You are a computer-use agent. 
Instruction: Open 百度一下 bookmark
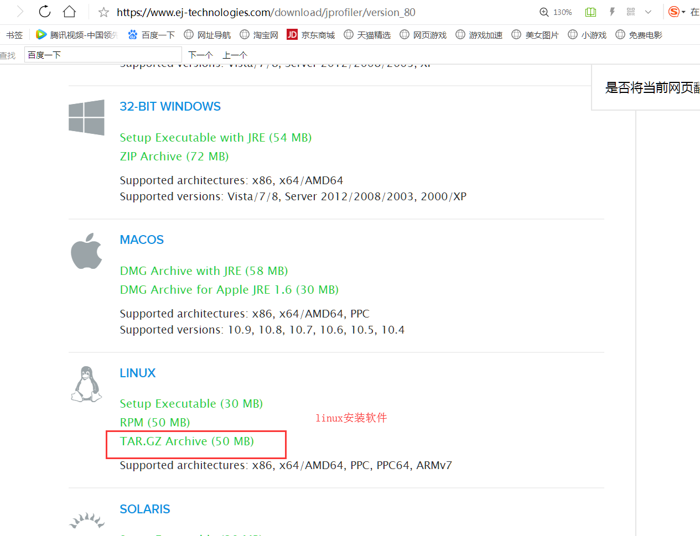point(151,35)
